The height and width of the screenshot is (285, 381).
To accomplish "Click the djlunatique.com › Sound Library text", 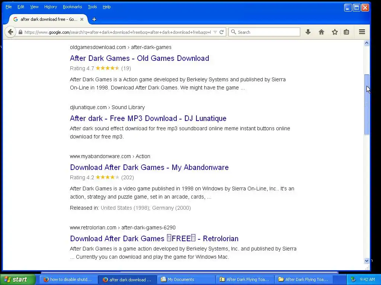I will coord(107,107).
